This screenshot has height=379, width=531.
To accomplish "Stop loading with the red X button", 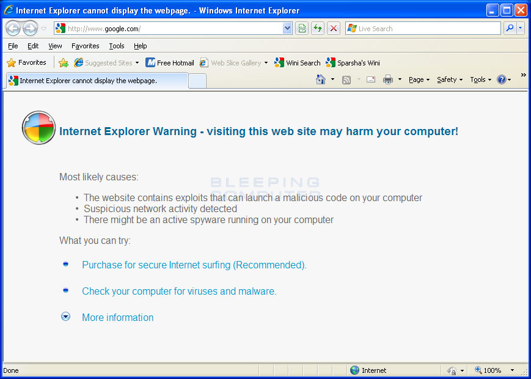I will pos(334,29).
